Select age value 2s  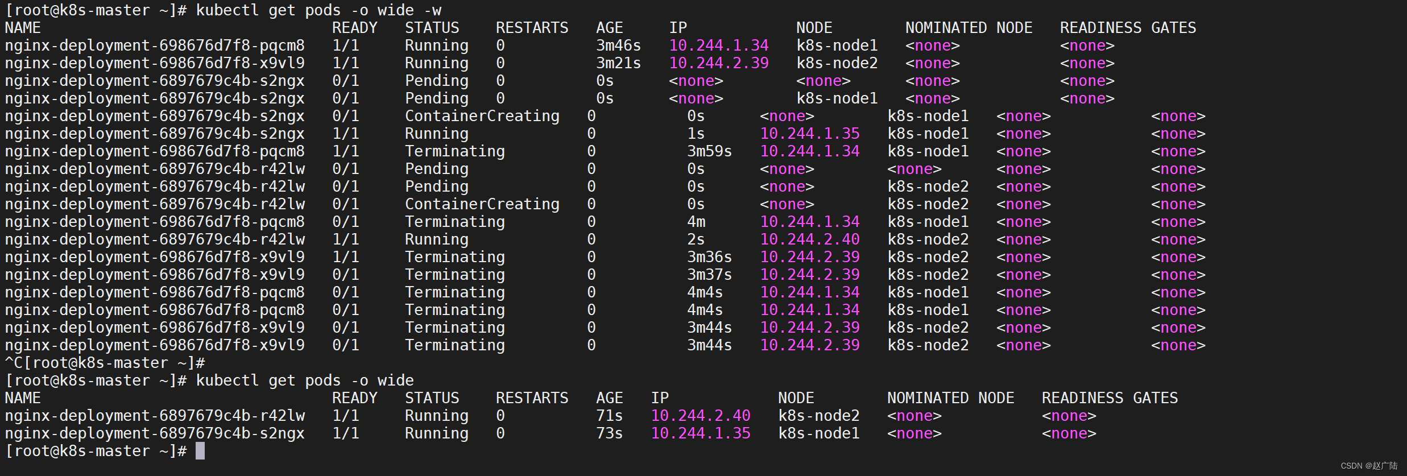(x=696, y=239)
